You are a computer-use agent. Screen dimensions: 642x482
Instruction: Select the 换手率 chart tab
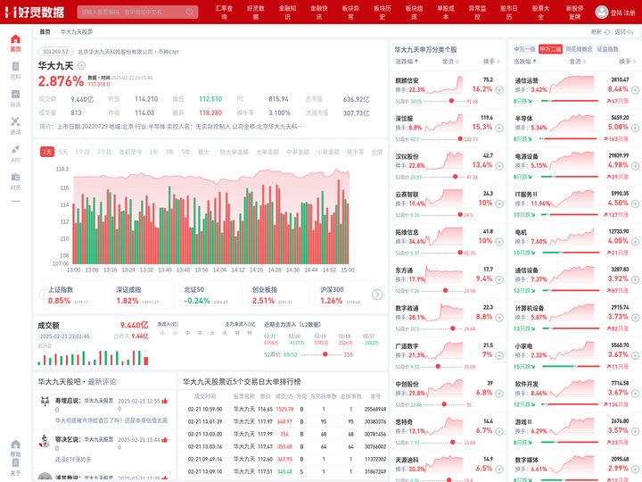(x=356, y=152)
